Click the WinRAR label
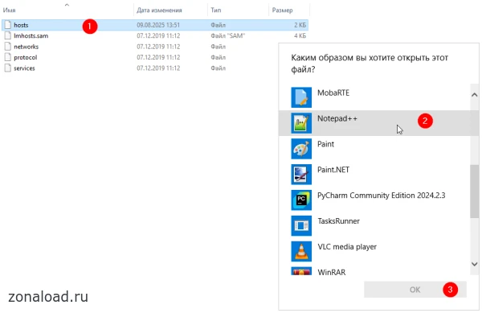The width and height of the screenshot is (482, 313). (331, 273)
